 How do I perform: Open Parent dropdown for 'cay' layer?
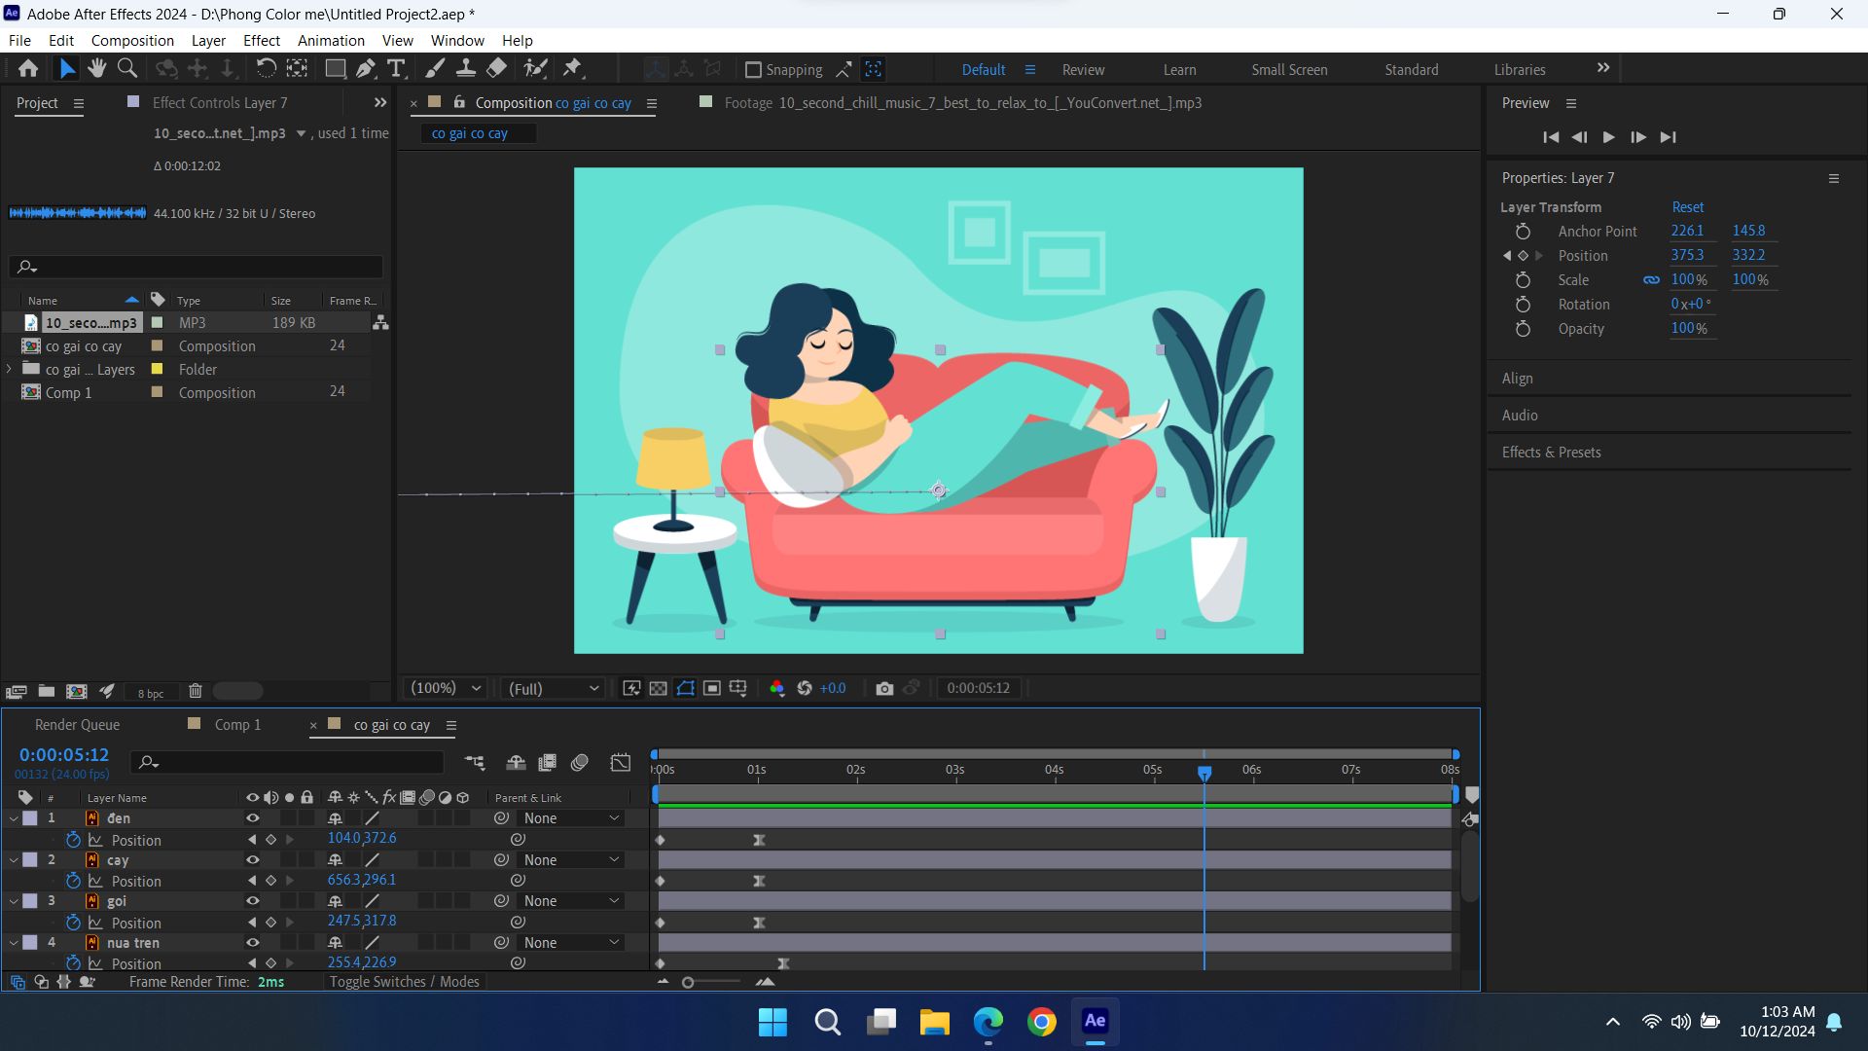click(x=571, y=860)
